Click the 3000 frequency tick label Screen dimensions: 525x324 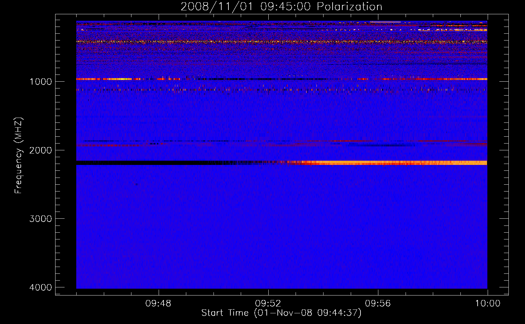point(41,219)
